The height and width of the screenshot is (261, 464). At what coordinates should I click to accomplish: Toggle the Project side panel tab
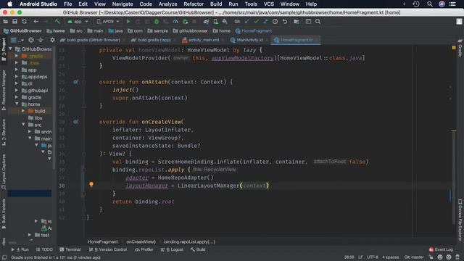4,50
